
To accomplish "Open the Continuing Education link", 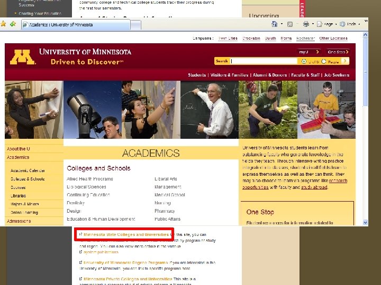I will point(88,195).
